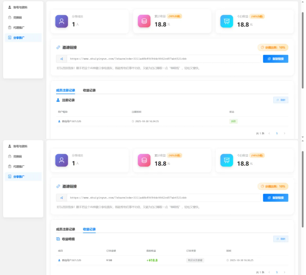Click the 累计收益 pink coins icon in lower panel
The image size is (306, 275).
click(144, 160)
